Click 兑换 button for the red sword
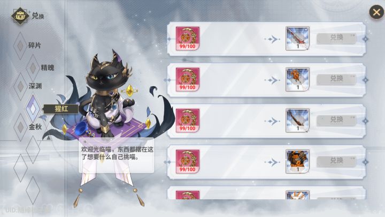385x217 pixels. point(336,39)
